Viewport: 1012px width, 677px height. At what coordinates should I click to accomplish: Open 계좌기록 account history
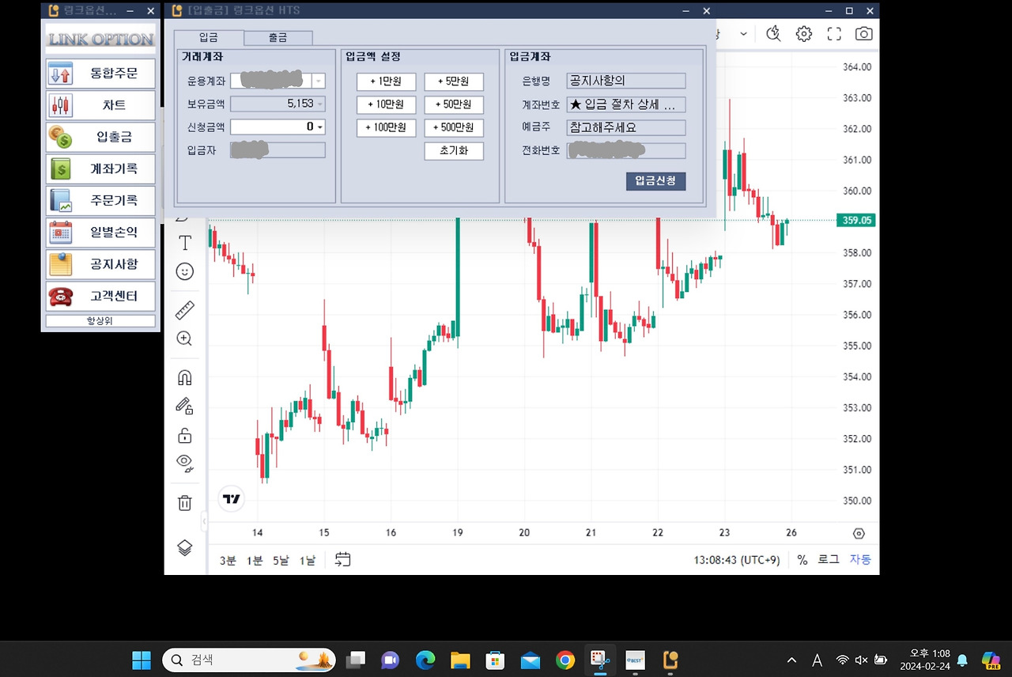(x=100, y=168)
